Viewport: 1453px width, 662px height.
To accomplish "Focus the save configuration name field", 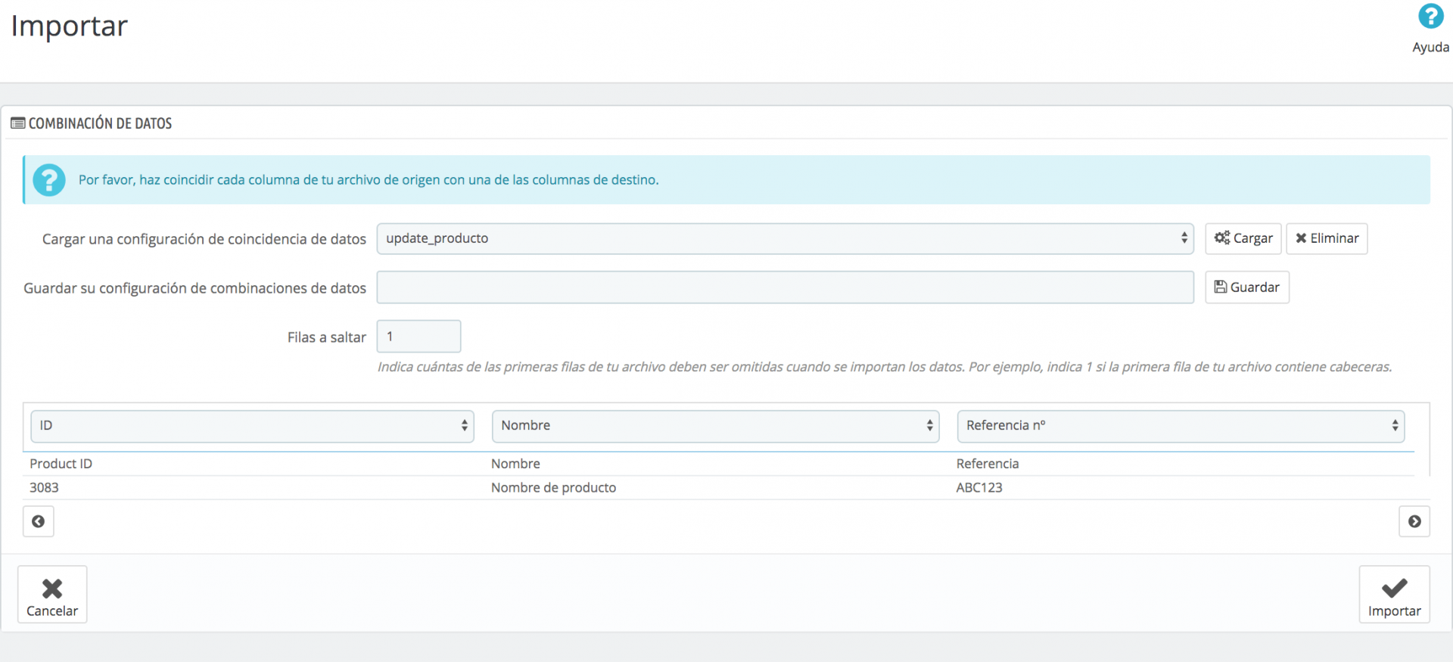I will [x=785, y=287].
